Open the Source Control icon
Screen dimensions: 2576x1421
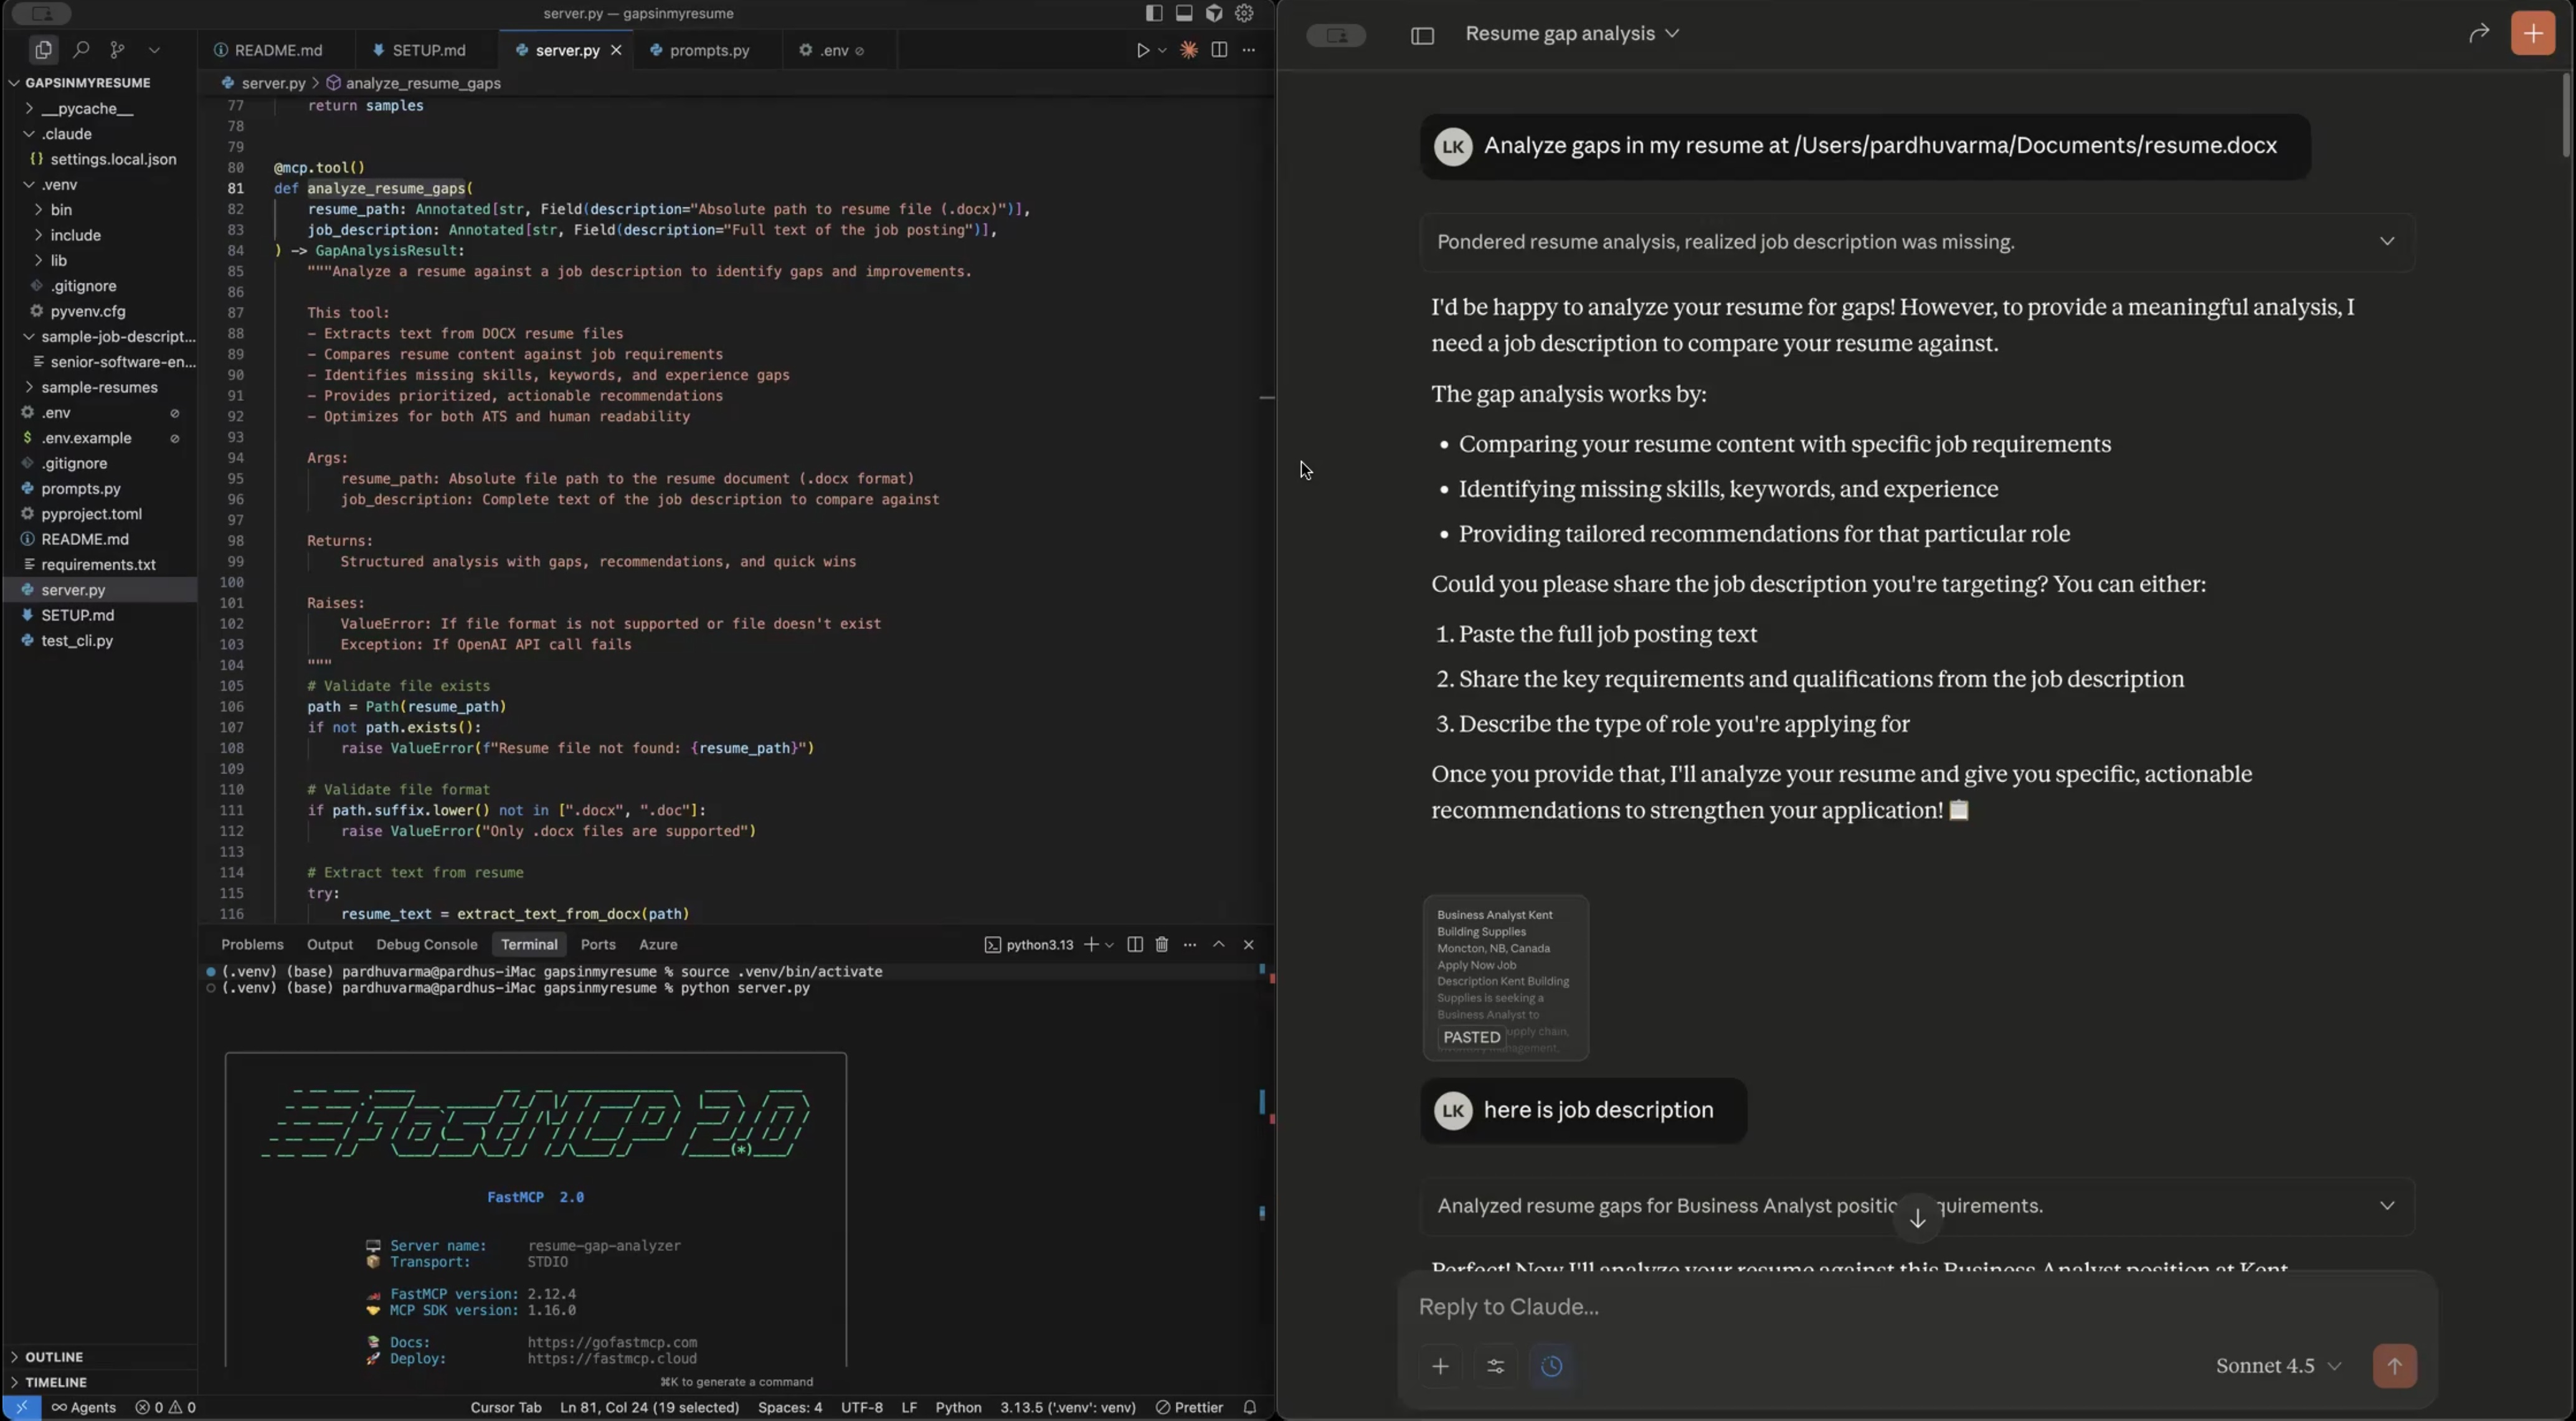pos(117,49)
